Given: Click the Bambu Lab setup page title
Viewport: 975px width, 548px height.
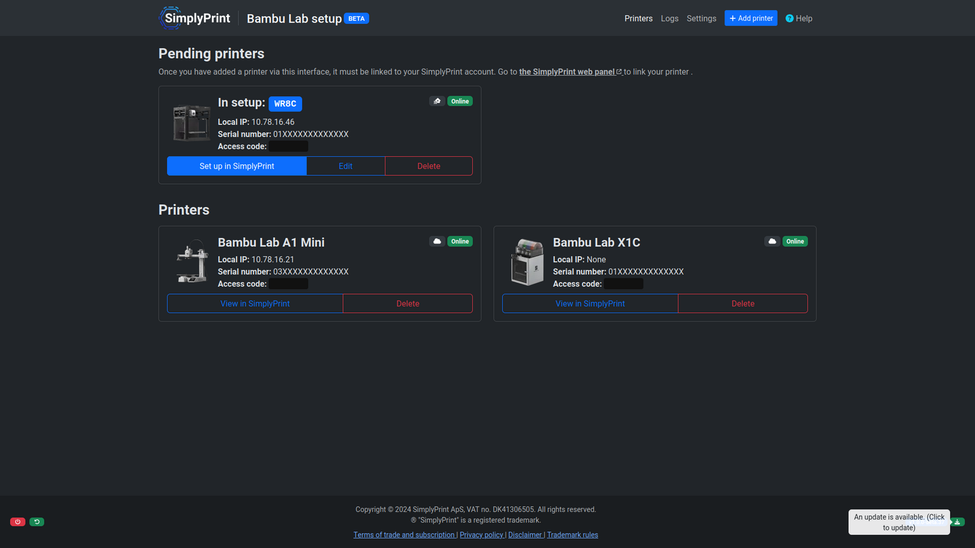Looking at the screenshot, I should tap(294, 18).
